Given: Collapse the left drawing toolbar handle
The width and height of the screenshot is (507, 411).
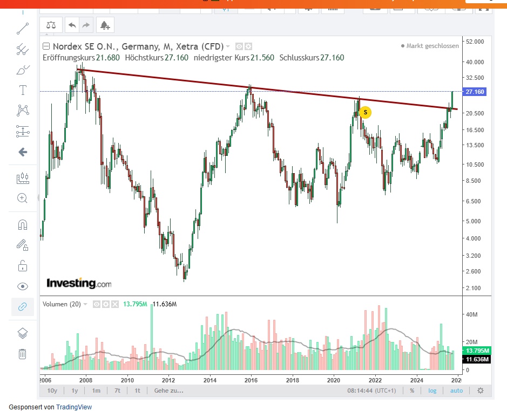Looking at the screenshot, I should pyautogui.click(x=38, y=198).
